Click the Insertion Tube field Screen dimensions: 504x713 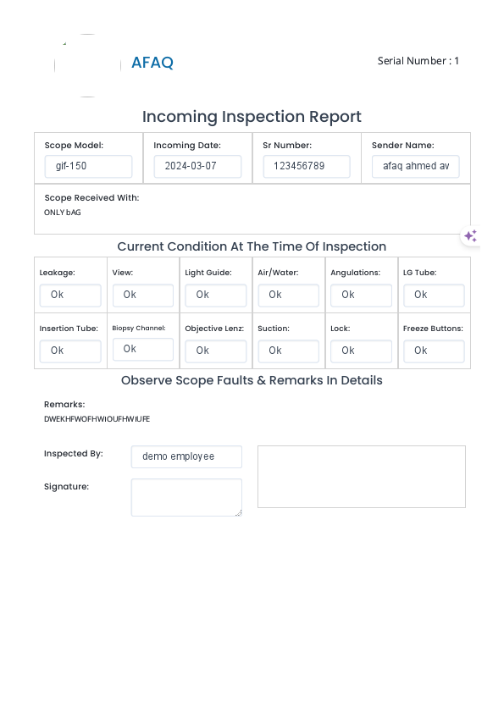click(70, 351)
